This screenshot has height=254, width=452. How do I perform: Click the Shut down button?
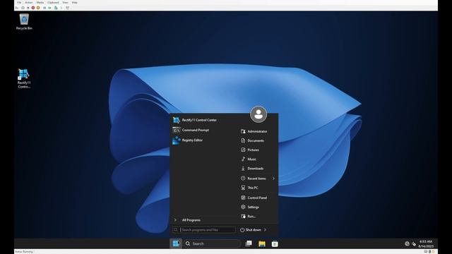pos(251,230)
